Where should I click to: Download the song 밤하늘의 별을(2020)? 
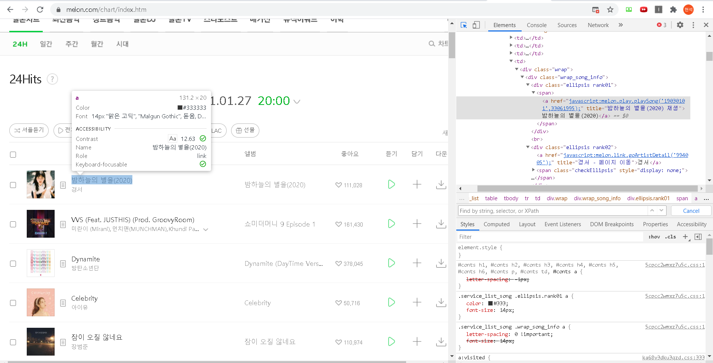click(x=441, y=184)
